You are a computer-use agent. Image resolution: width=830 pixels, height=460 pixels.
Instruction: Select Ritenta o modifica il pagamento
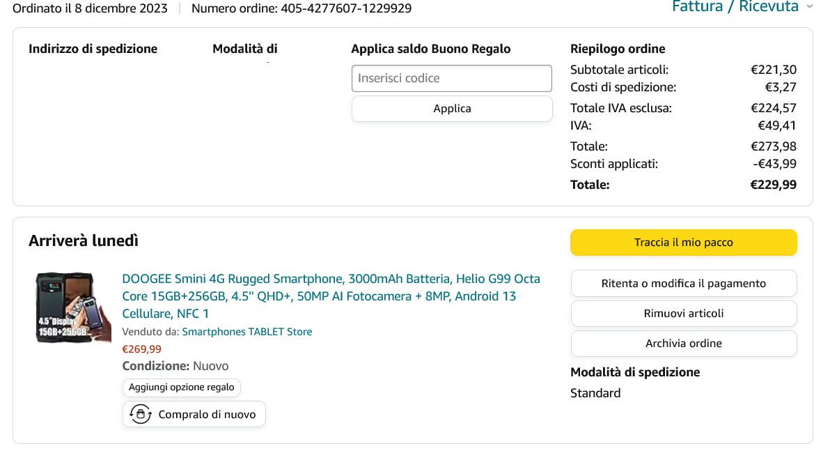[x=683, y=283]
